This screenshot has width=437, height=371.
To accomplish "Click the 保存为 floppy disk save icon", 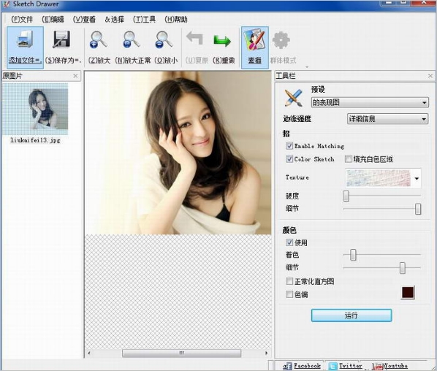I will click(61, 40).
